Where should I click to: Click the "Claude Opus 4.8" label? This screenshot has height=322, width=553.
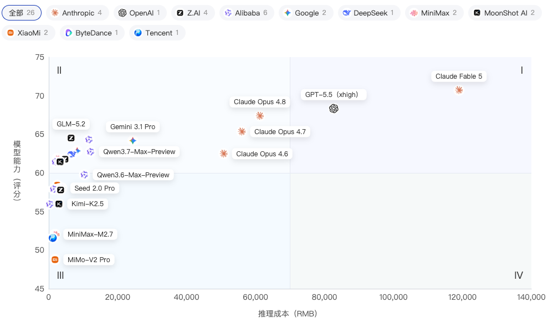pos(260,102)
